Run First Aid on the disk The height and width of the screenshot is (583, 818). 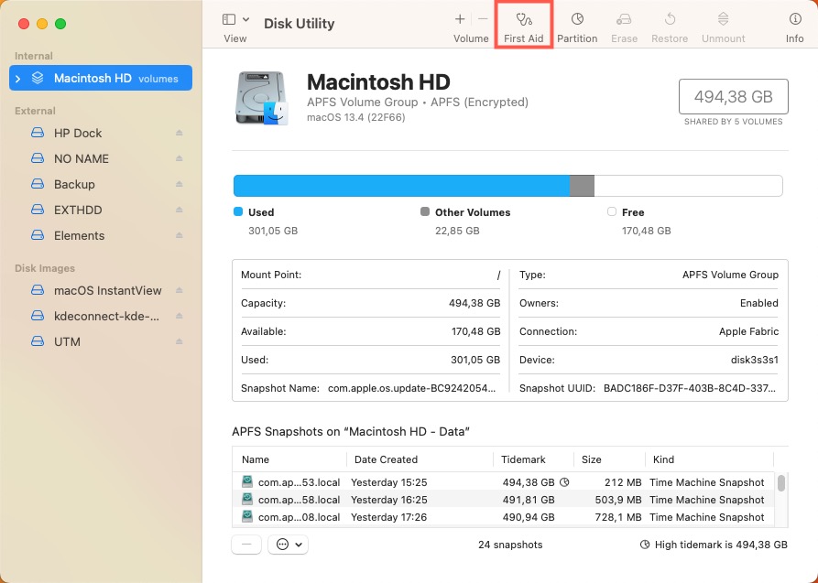click(x=522, y=27)
